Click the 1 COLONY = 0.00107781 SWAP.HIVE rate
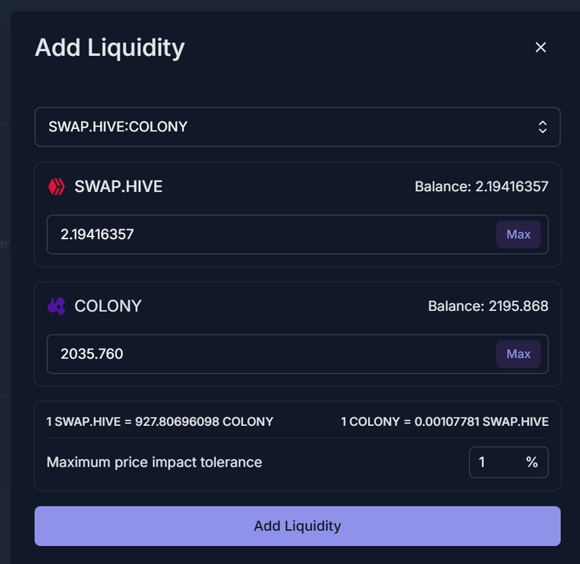The image size is (580, 564). tap(445, 421)
